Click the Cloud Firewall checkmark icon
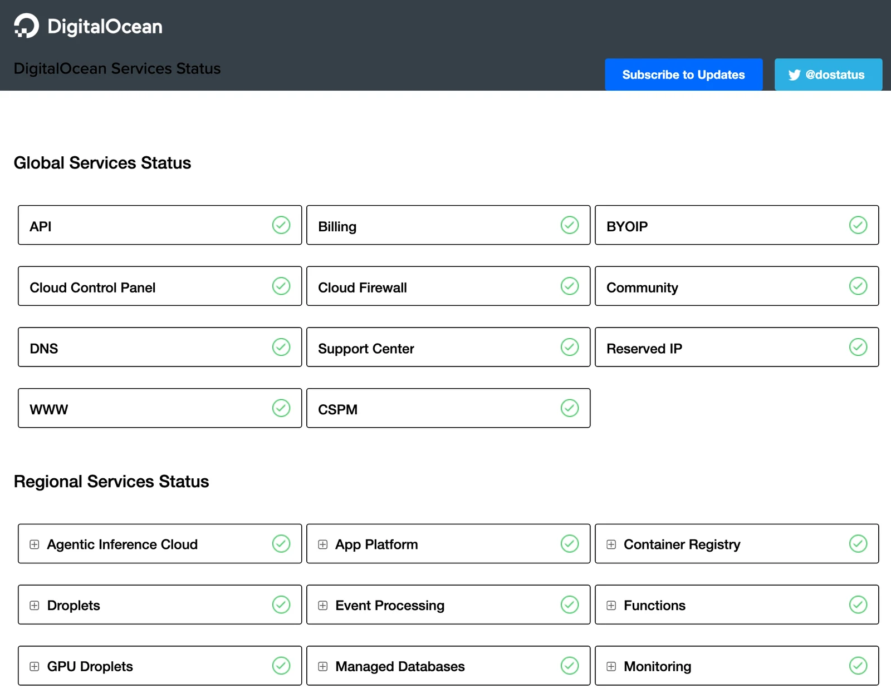This screenshot has height=694, width=891. (x=570, y=286)
